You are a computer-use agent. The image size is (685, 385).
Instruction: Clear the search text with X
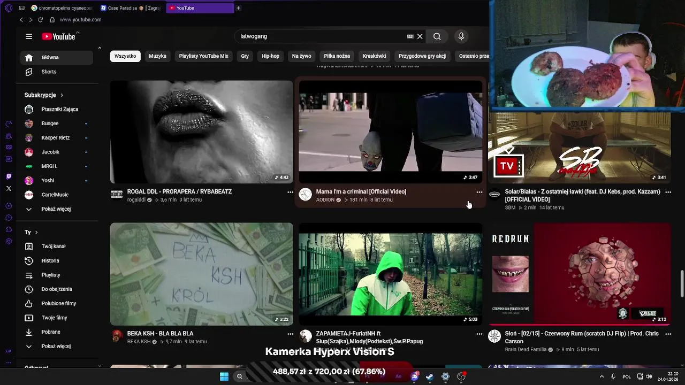(420, 36)
